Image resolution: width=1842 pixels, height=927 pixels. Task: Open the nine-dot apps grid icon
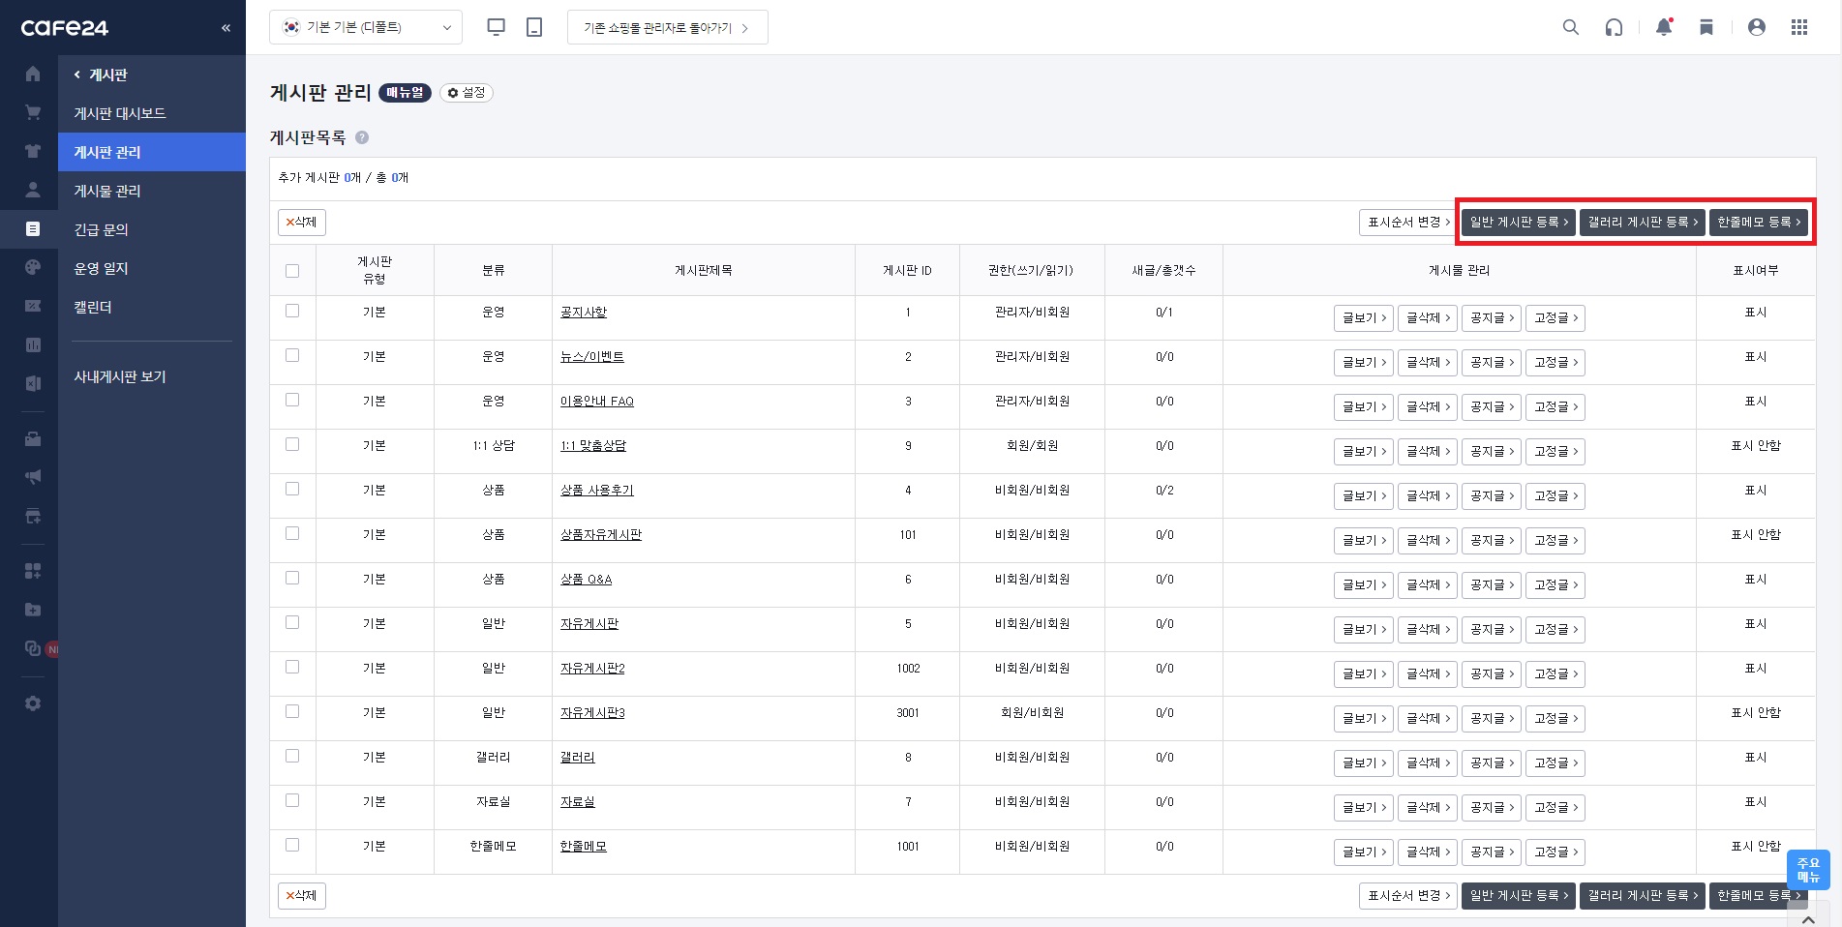(x=1799, y=27)
